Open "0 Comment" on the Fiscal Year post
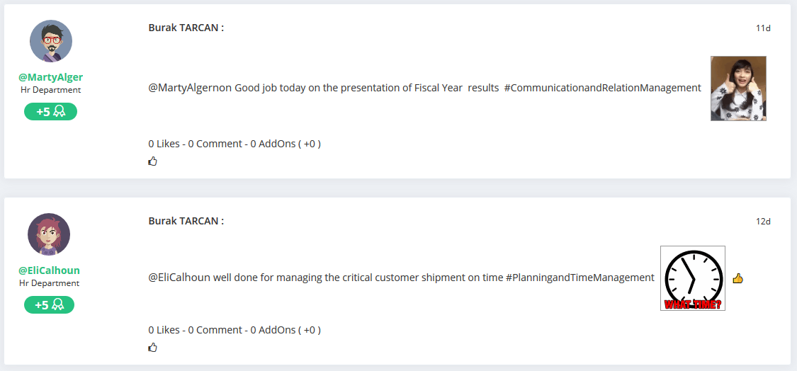The width and height of the screenshot is (797, 371). click(x=215, y=144)
